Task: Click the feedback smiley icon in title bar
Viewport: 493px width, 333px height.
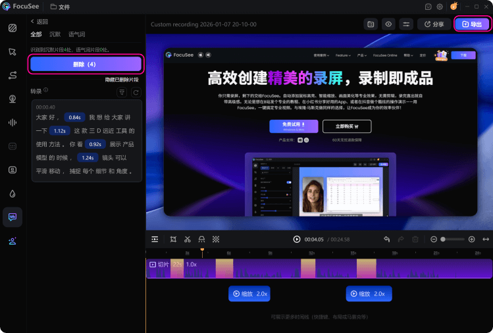Action: [x=428, y=7]
